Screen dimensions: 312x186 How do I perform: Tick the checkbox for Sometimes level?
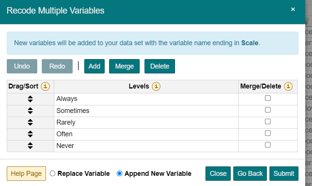click(x=268, y=110)
